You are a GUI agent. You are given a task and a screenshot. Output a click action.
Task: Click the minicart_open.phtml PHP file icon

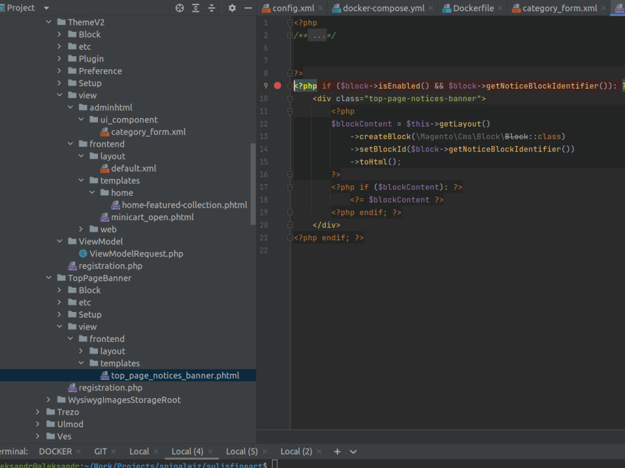[104, 217]
